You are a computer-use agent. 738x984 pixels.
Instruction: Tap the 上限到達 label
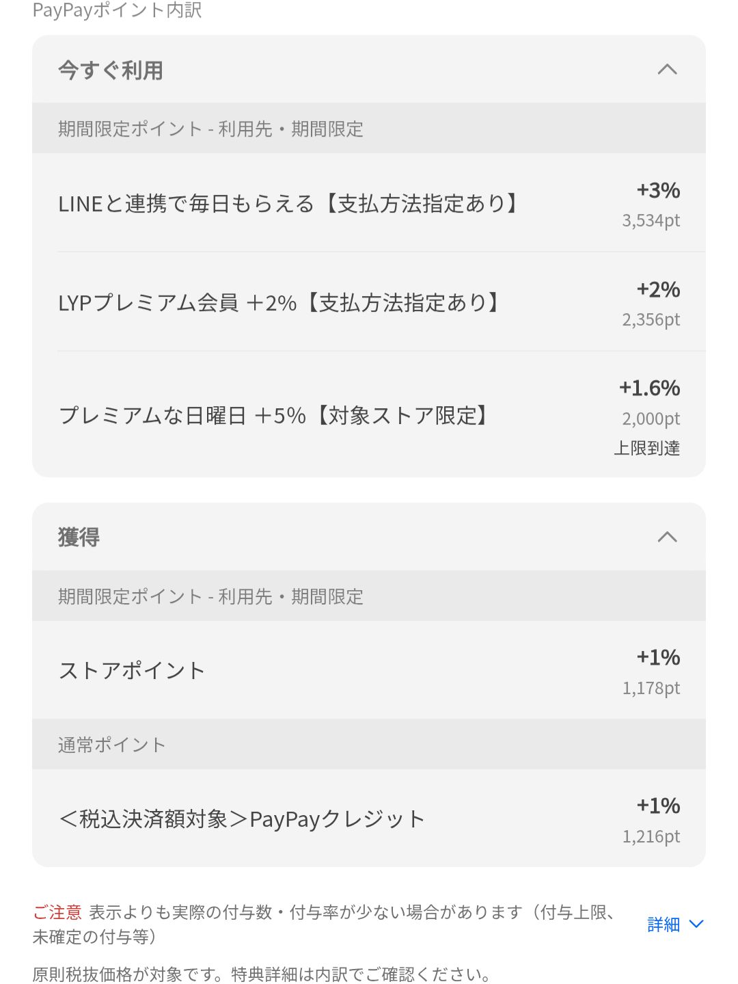coord(647,448)
